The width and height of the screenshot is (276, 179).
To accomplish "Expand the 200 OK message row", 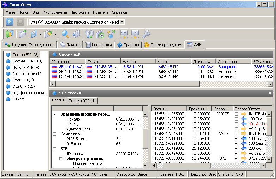I will tap(236, 148).
